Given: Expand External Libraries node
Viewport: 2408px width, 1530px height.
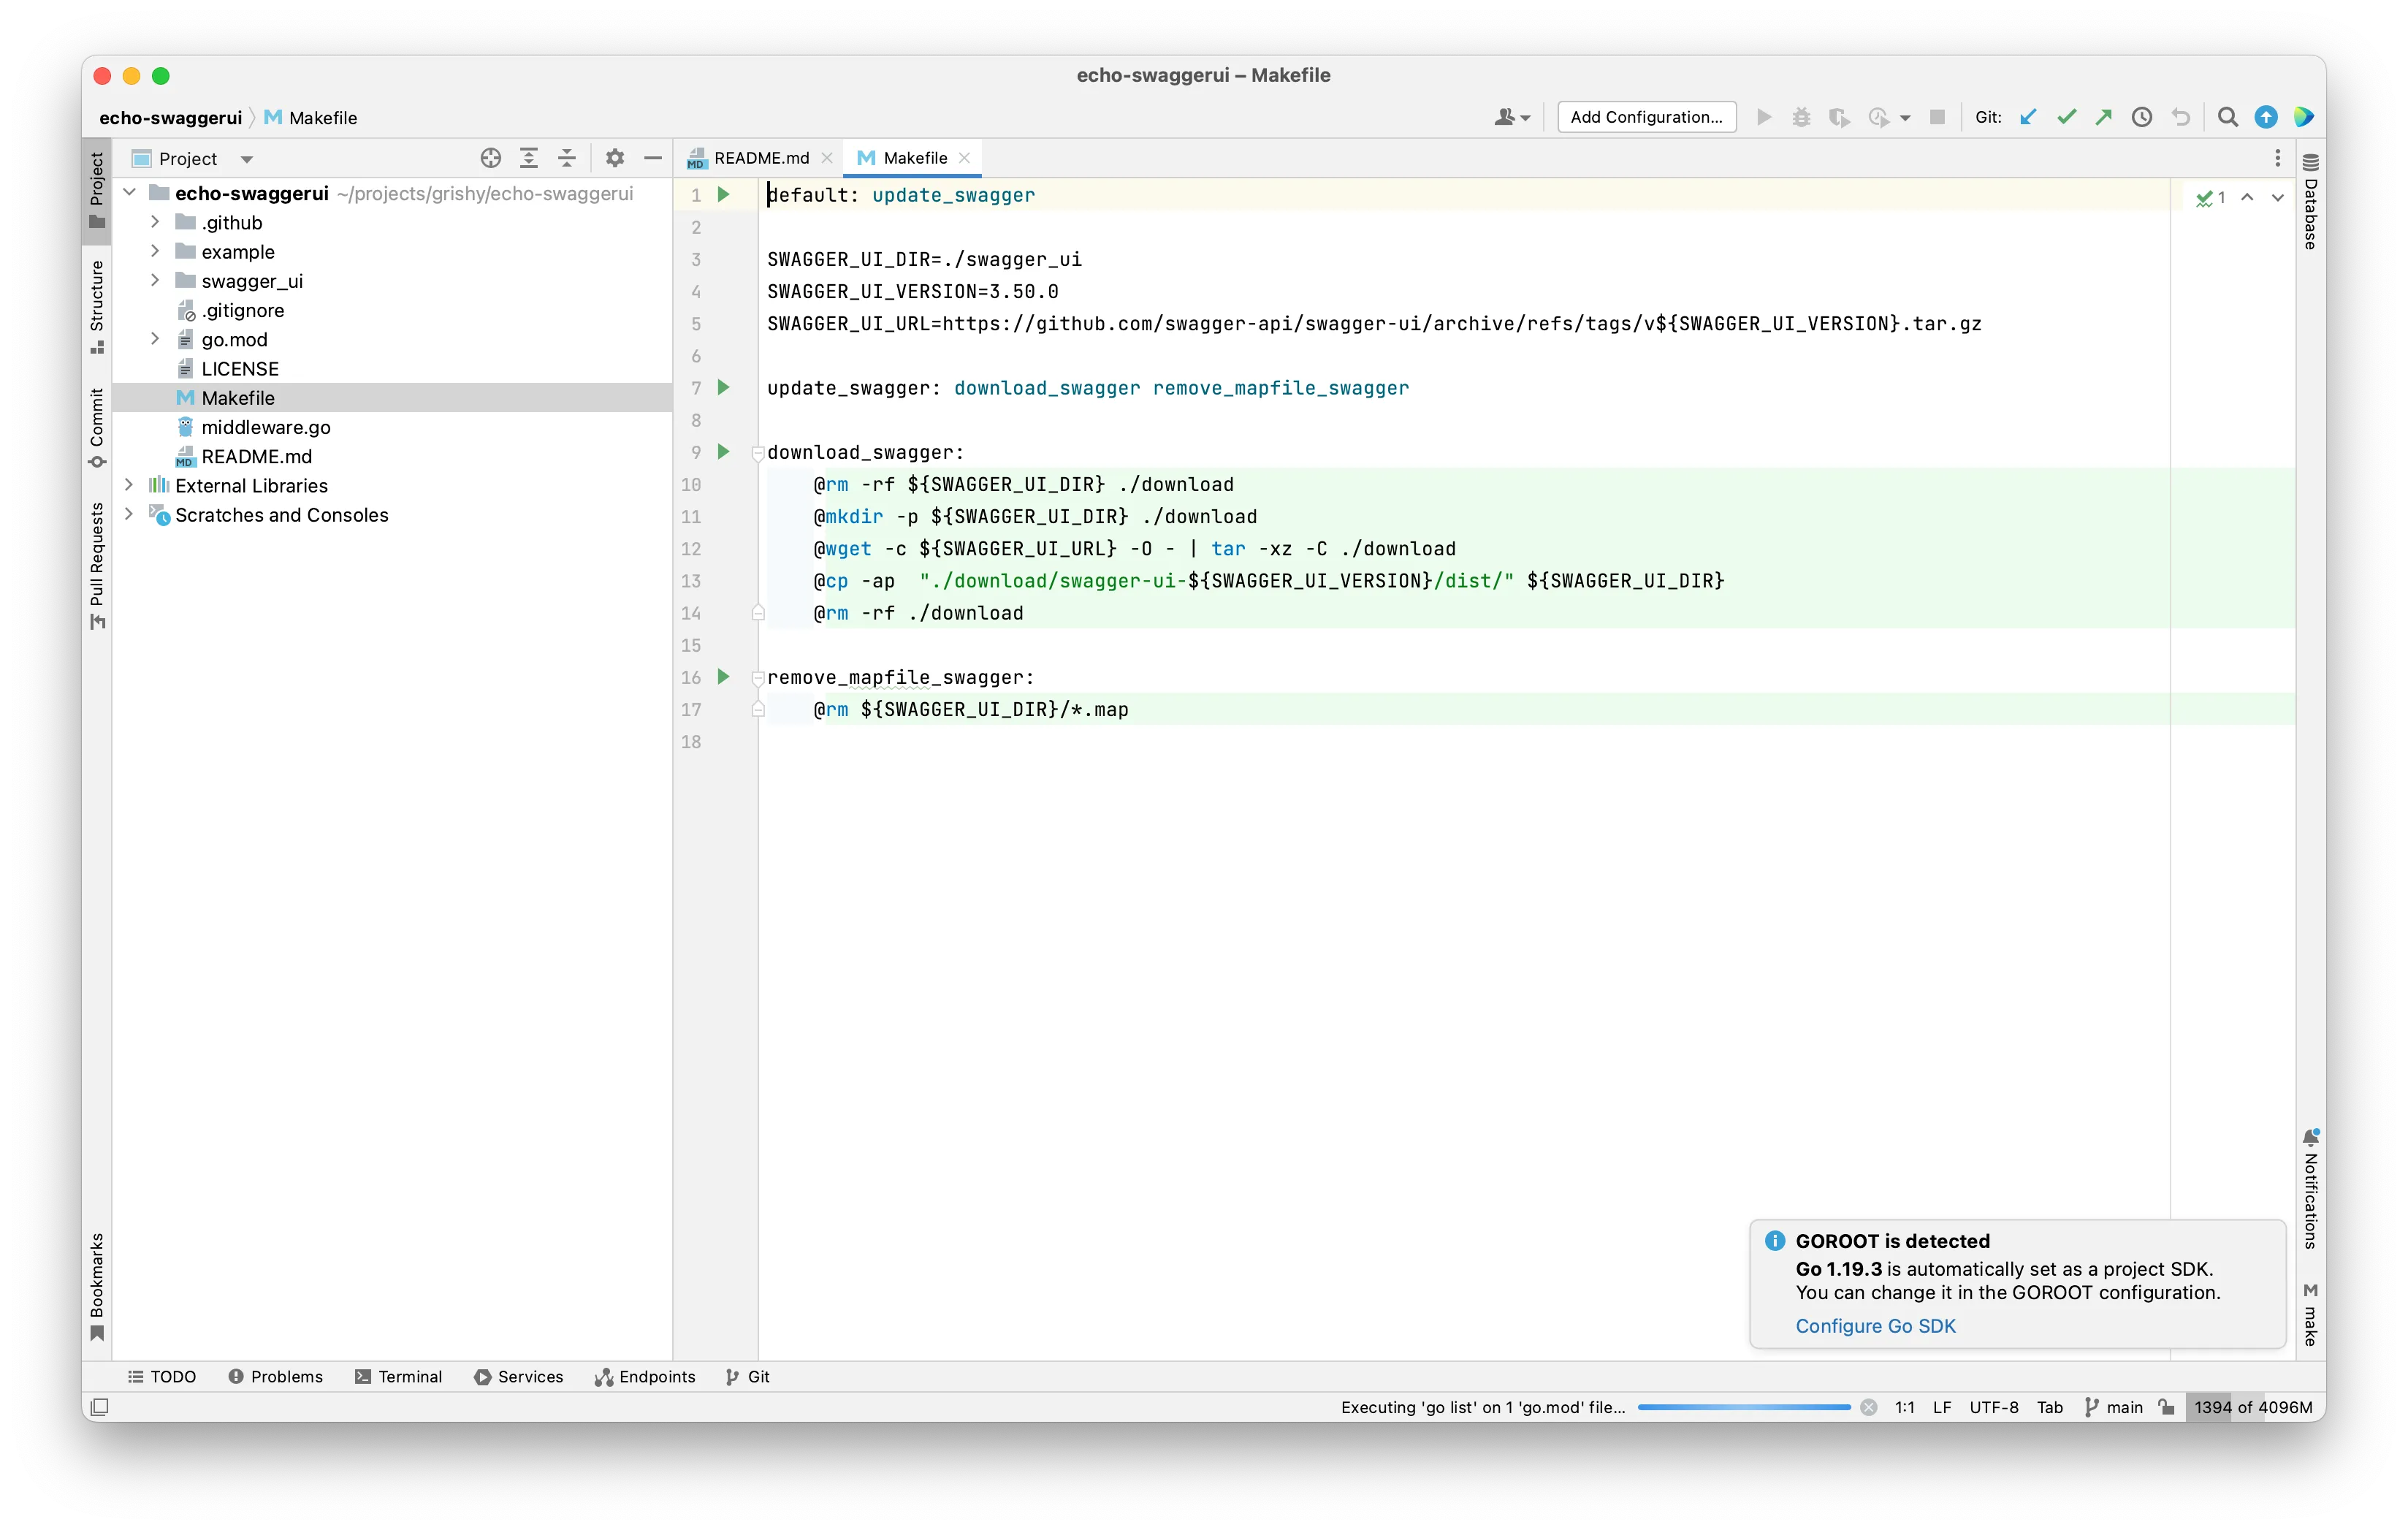Looking at the screenshot, I should coord(129,485).
